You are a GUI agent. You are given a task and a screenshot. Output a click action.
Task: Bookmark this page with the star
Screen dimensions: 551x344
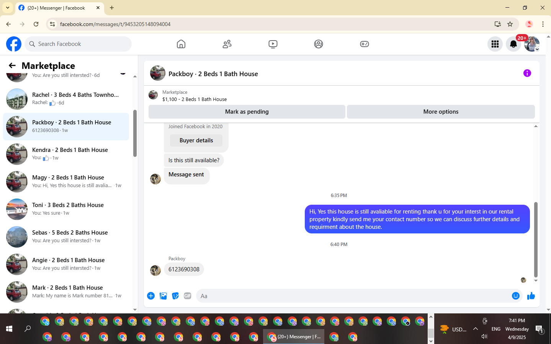coord(510,24)
